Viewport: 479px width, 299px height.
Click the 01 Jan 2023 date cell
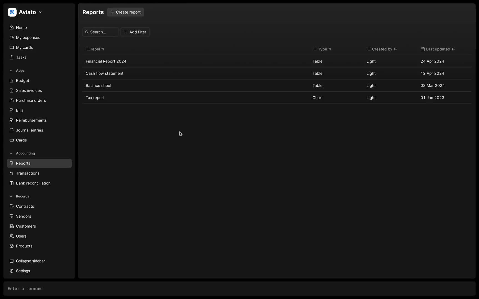coord(432,98)
